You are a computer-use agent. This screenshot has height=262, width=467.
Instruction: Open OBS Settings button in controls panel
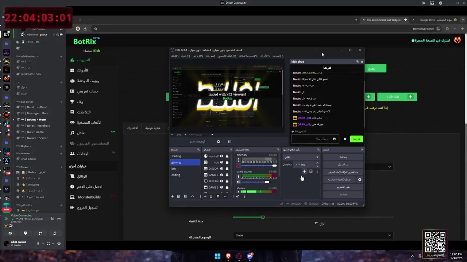click(x=343, y=195)
